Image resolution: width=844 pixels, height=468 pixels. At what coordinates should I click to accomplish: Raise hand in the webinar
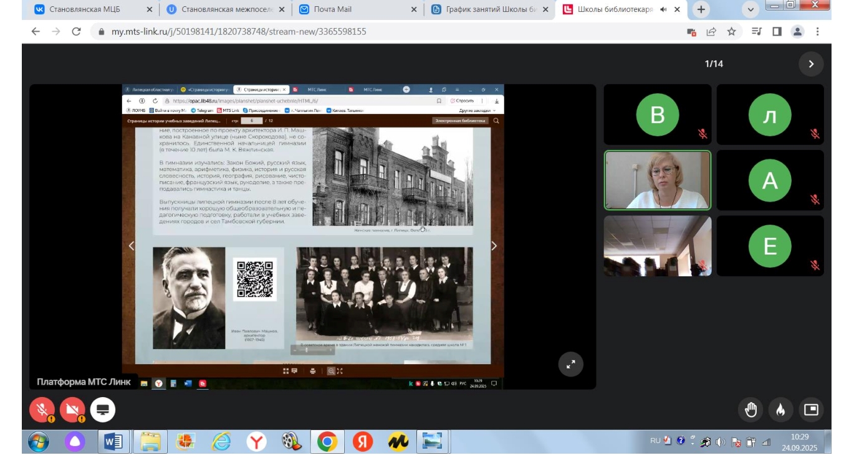751,409
